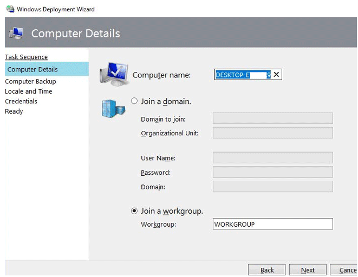Click the Organizational Unit field
The height and width of the screenshot is (277, 358).
[273, 133]
